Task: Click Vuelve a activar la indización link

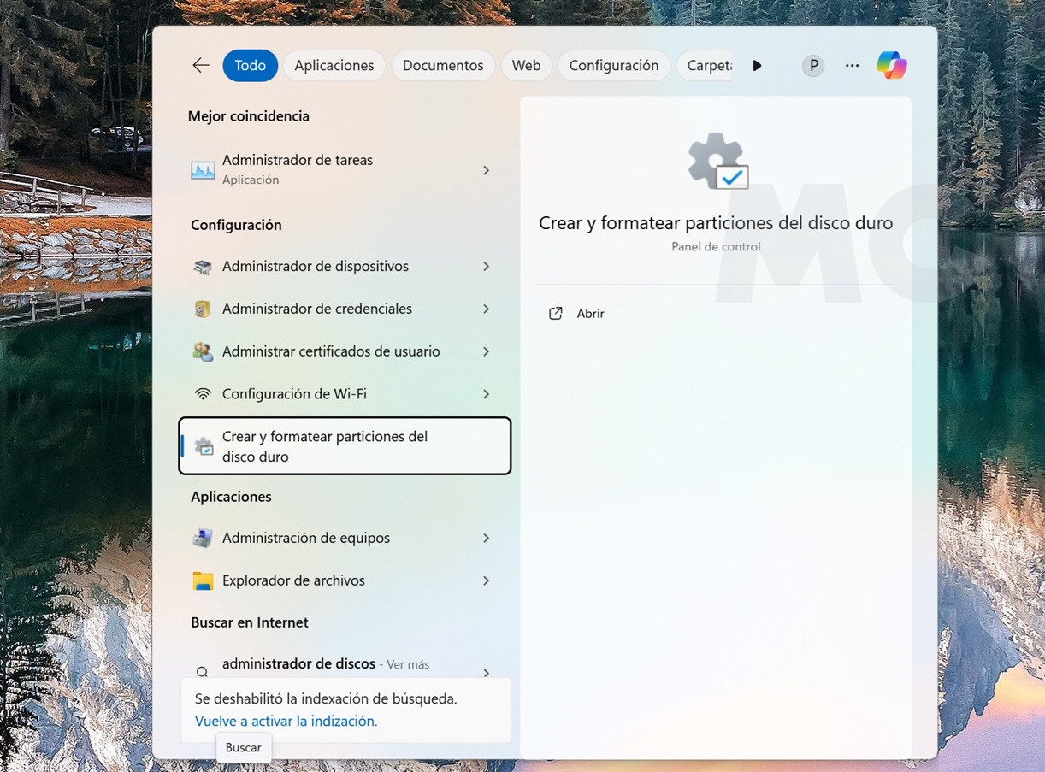Action: 286,722
